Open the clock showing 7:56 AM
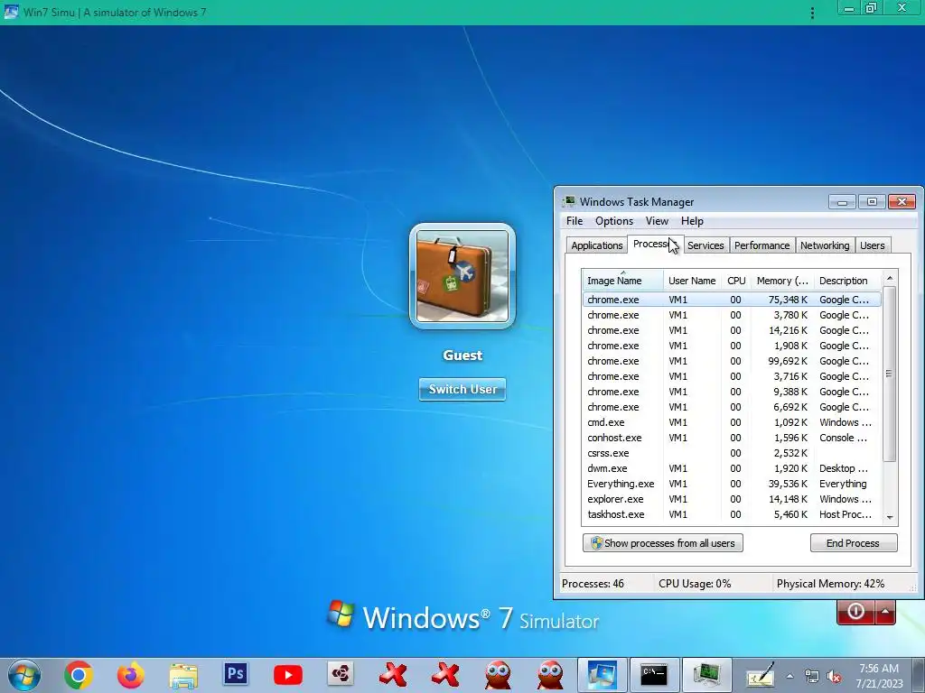The width and height of the screenshot is (925, 693). (x=879, y=676)
